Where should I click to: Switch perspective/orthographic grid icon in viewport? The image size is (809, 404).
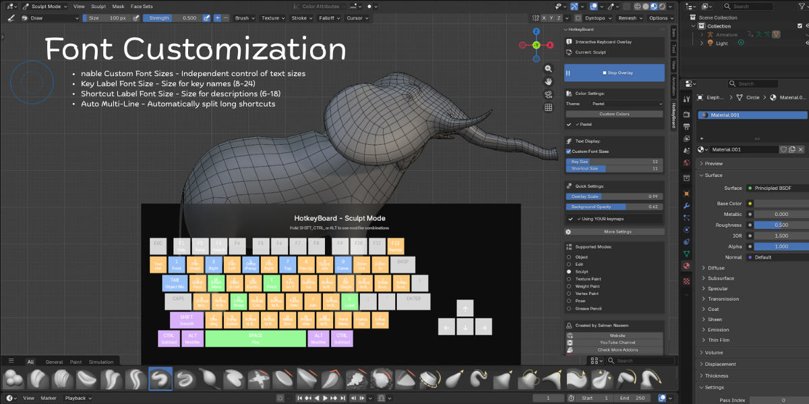coord(549,107)
